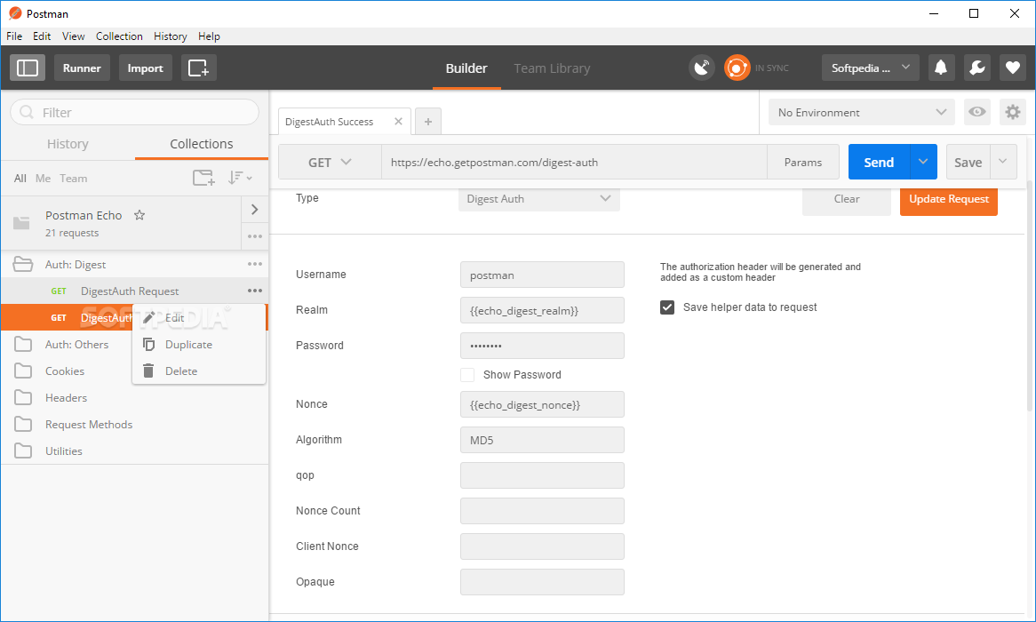Open the Save options arrow
This screenshot has height=622, width=1036.
pos(1003,162)
